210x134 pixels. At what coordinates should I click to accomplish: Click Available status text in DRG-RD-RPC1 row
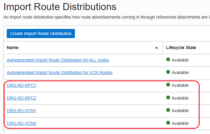pos(180,85)
